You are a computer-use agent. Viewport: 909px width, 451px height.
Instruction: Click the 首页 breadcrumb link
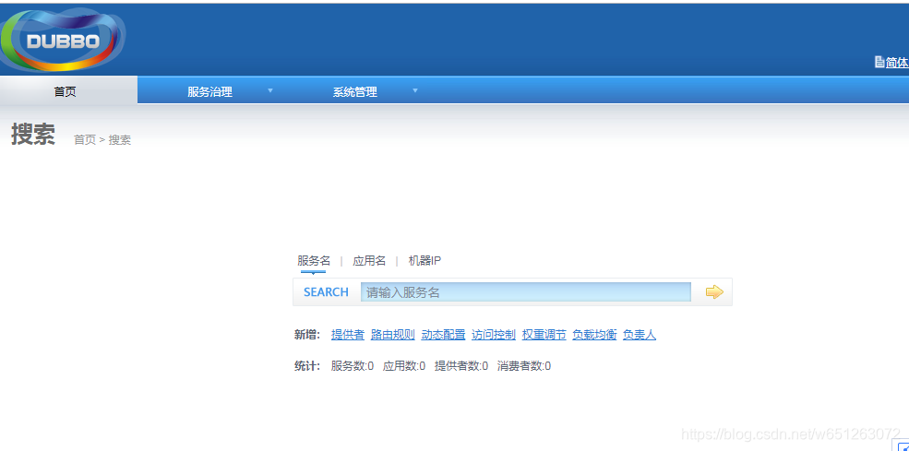click(85, 139)
